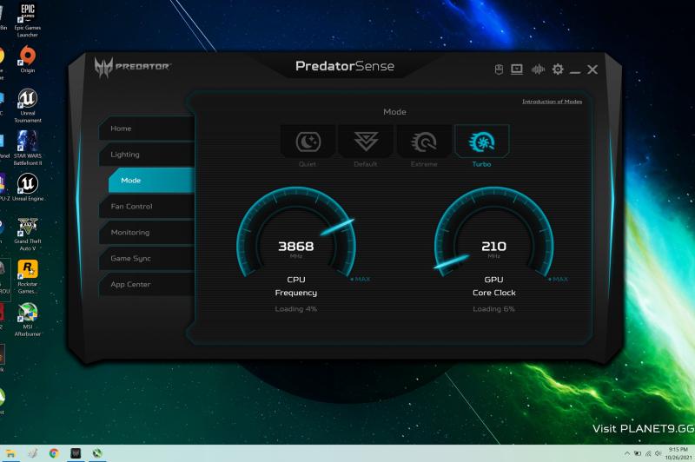Click the GPU core clock gauge
The height and width of the screenshot is (462, 695).
pyautogui.click(x=493, y=233)
